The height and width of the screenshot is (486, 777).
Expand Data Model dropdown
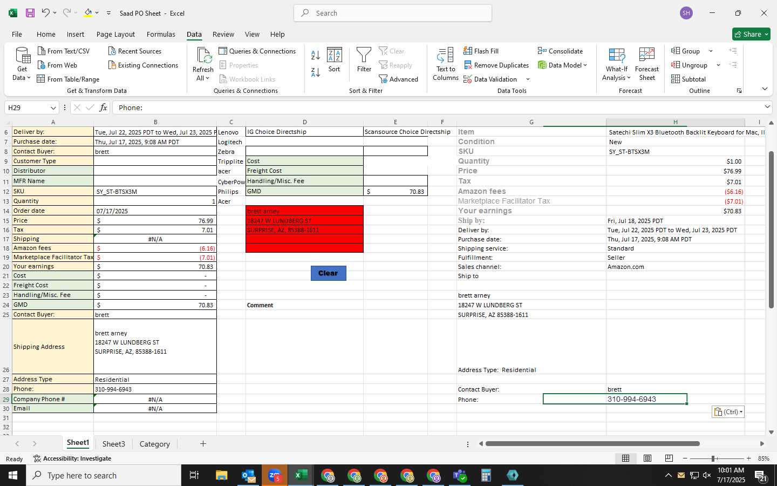click(585, 65)
